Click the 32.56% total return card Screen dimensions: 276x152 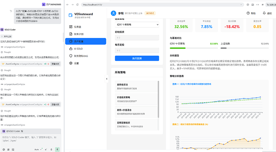(x=181, y=25)
